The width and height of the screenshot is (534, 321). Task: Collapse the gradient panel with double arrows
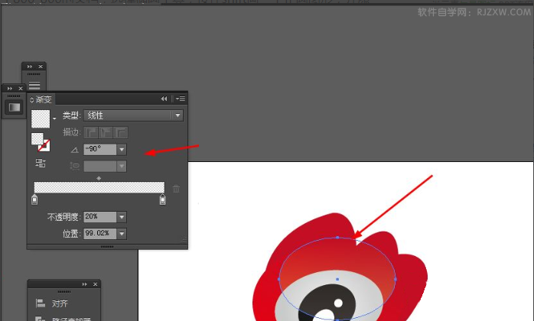[x=164, y=99]
